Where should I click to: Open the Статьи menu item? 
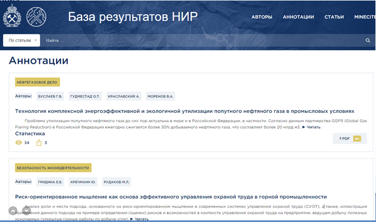click(x=334, y=17)
